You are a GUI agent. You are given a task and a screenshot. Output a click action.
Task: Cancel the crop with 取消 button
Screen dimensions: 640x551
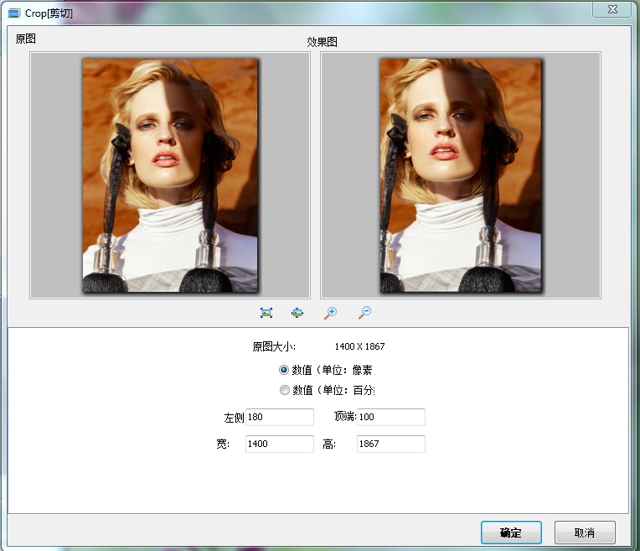click(585, 533)
